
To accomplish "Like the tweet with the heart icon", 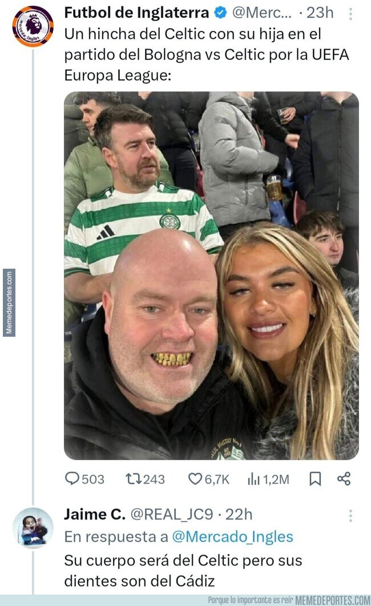I will [x=195, y=479].
